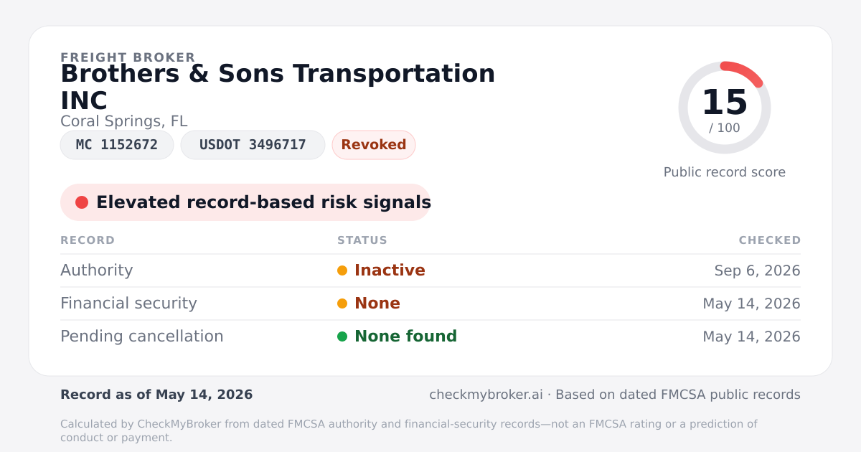Click the Revoked status badge
The width and height of the screenshot is (861, 452).
[x=374, y=145]
